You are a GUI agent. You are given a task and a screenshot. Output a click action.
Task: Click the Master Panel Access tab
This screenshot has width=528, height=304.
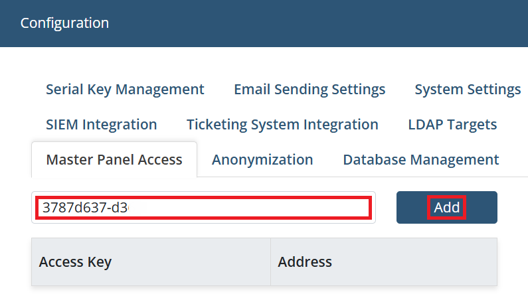click(114, 159)
